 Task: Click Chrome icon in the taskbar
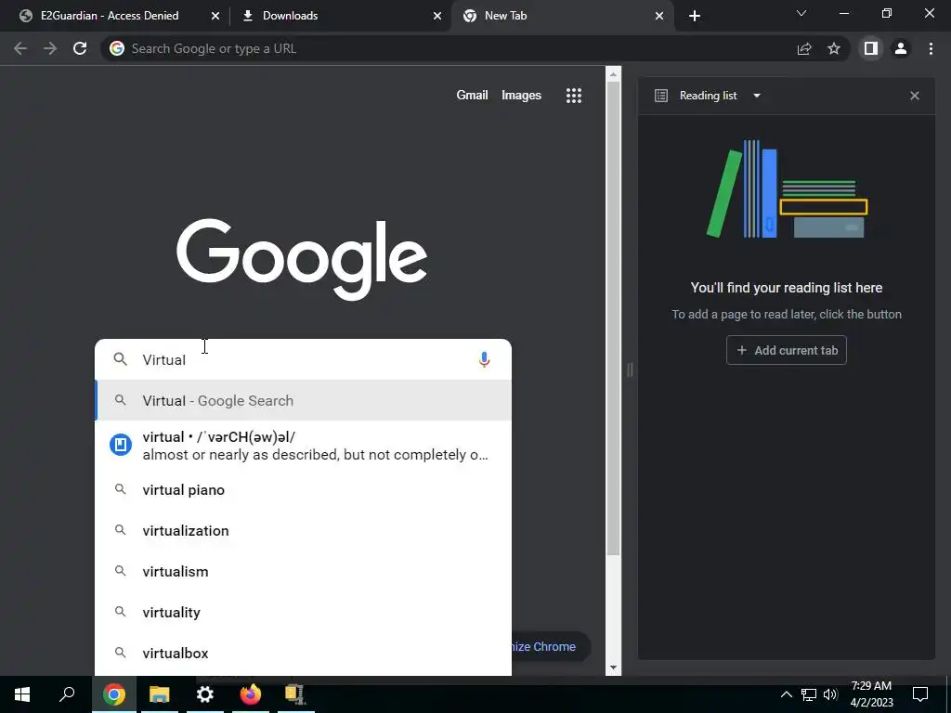tap(114, 694)
